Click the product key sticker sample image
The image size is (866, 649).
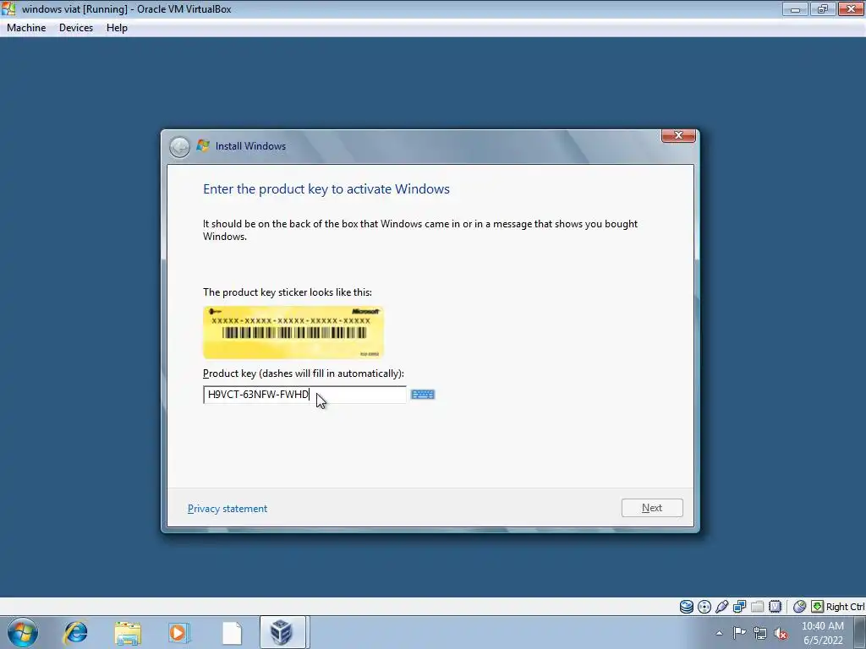(x=293, y=332)
